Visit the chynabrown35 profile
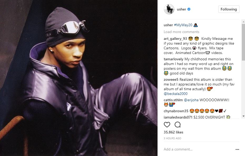 176,111
